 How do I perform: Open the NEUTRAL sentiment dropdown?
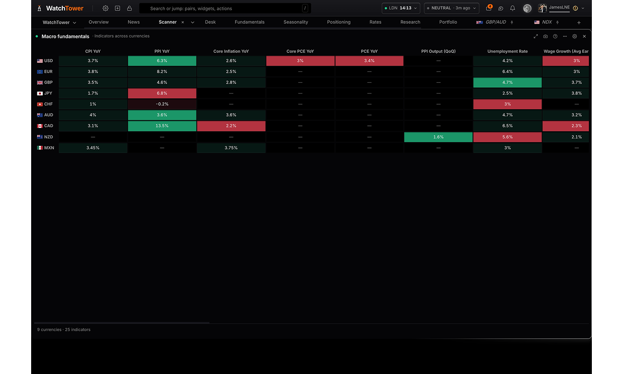click(451, 8)
